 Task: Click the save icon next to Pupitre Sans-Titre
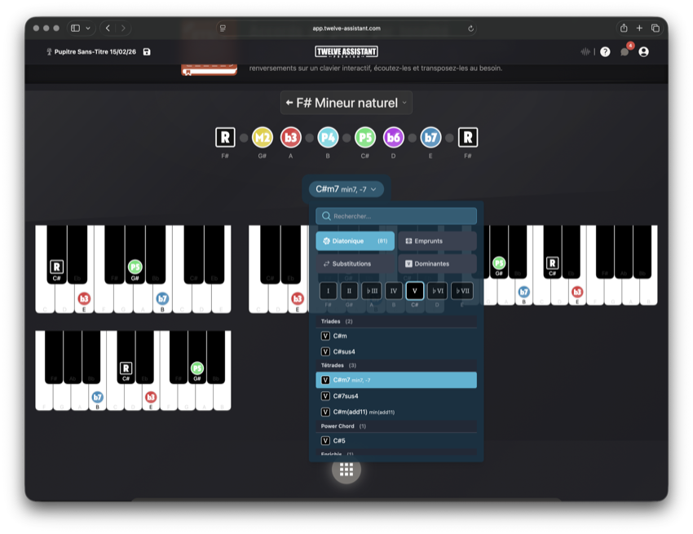tap(147, 52)
